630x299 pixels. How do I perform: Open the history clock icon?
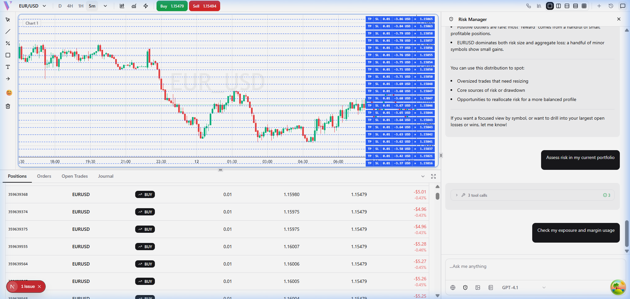click(x=611, y=6)
